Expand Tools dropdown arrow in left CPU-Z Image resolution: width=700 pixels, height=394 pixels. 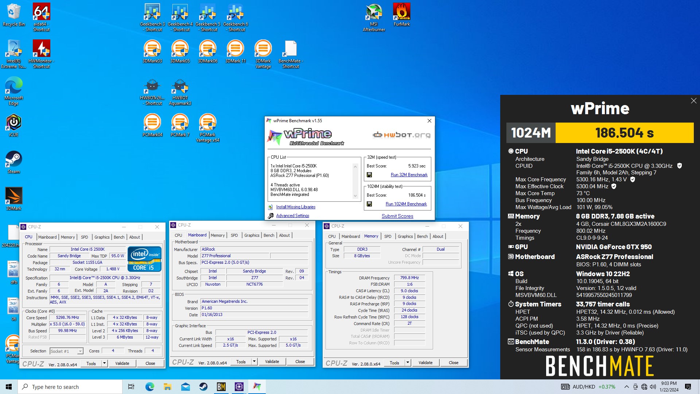tap(104, 363)
